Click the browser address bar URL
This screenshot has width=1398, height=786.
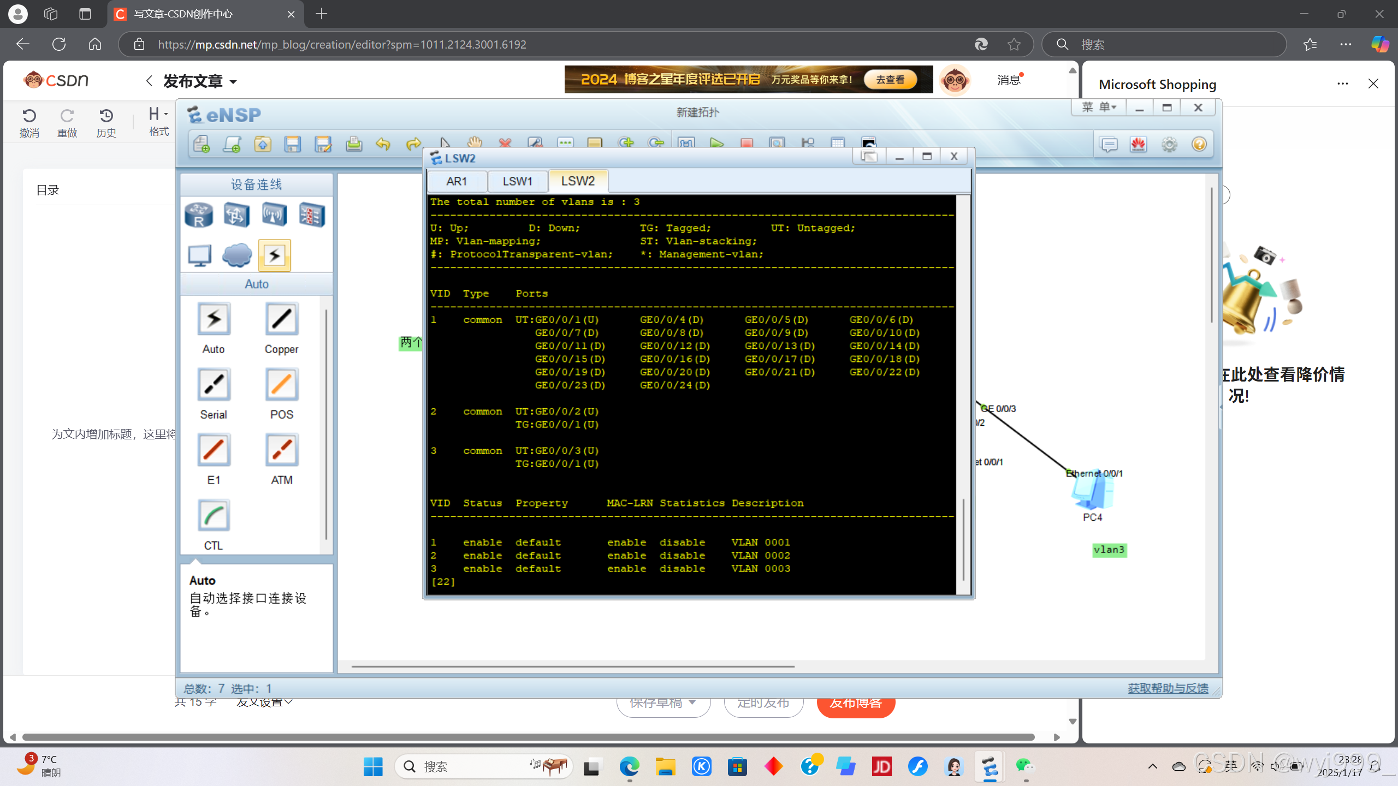pos(342,44)
